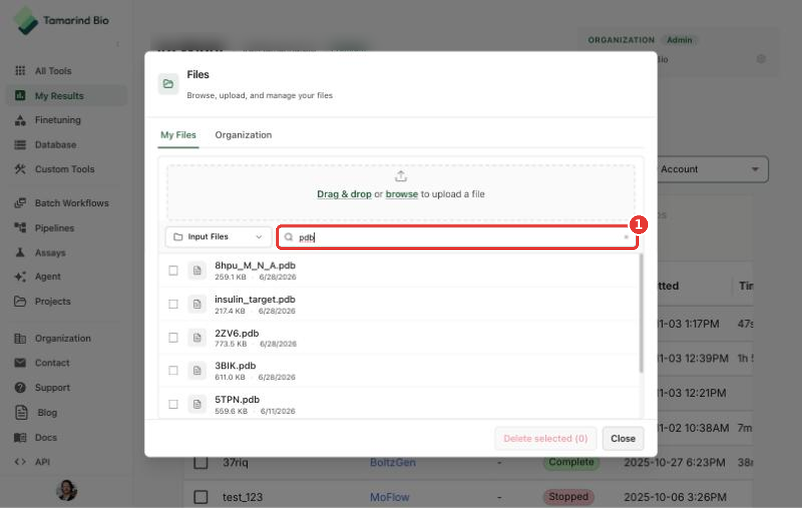Expand the Account dropdown behind dialog
Screen dimensions: 802x508
pos(712,169)
